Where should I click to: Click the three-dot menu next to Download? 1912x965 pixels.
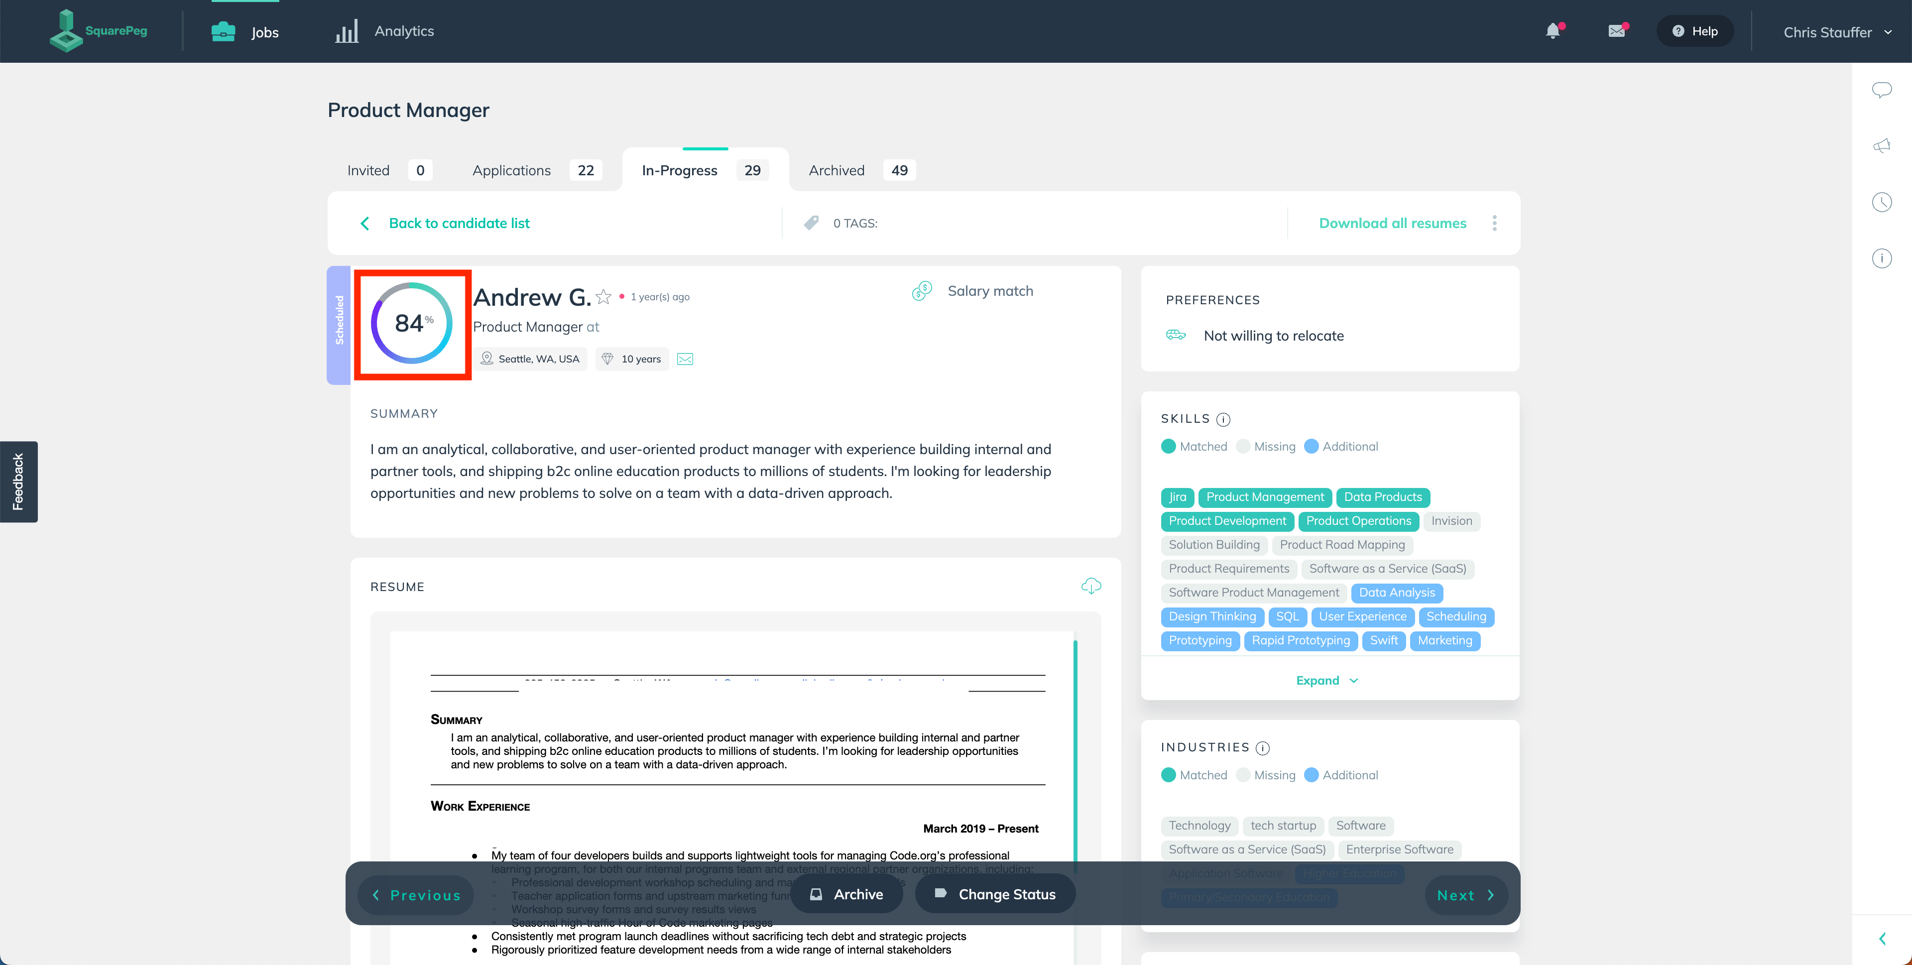click(x=1495, y=223)
